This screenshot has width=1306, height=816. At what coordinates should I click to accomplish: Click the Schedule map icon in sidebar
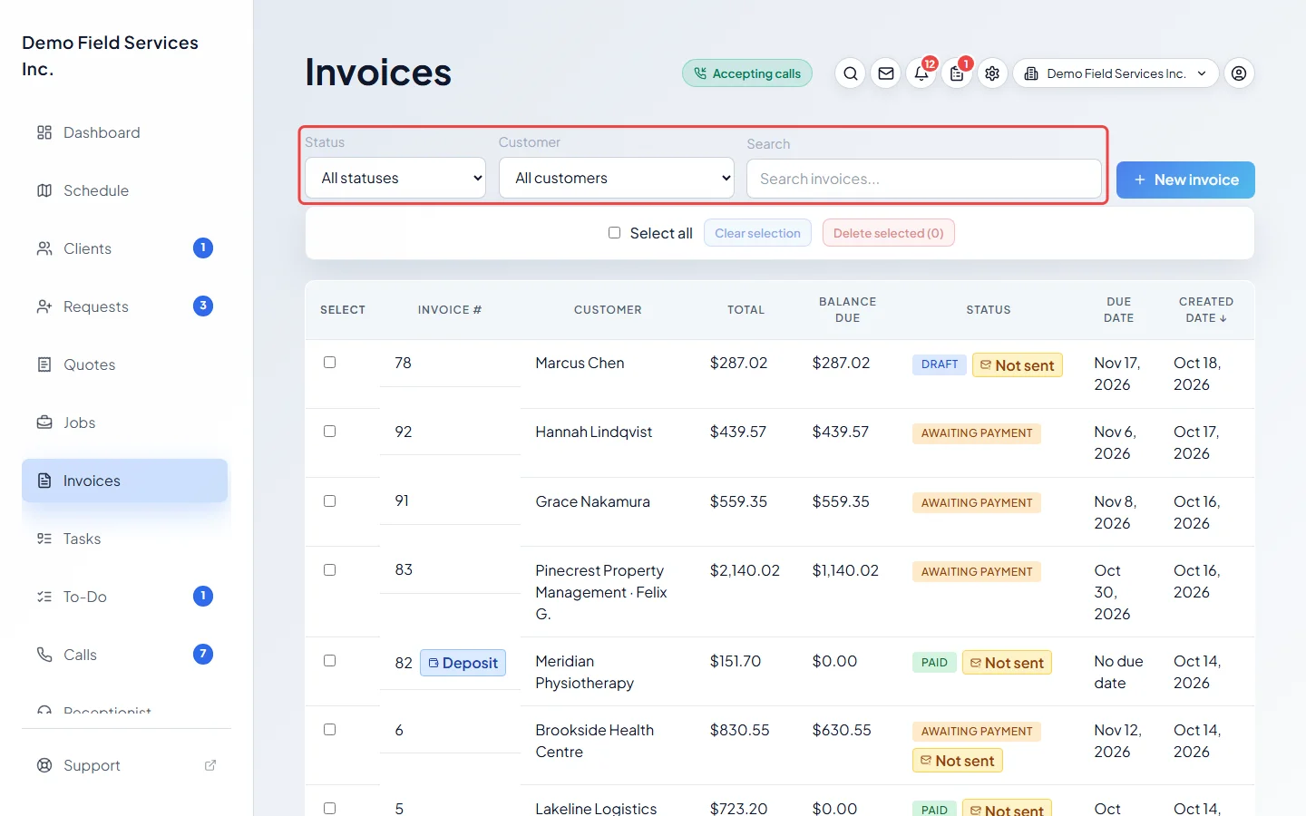coord(44,190)
